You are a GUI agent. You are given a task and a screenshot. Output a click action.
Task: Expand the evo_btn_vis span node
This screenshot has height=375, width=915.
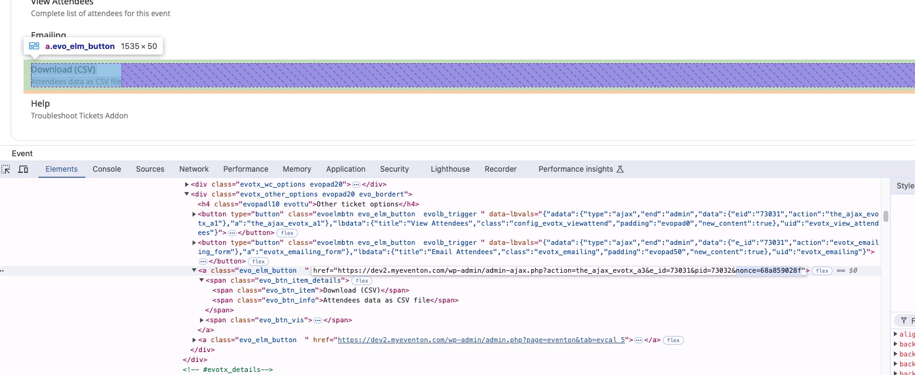click(x=202, y=320)
